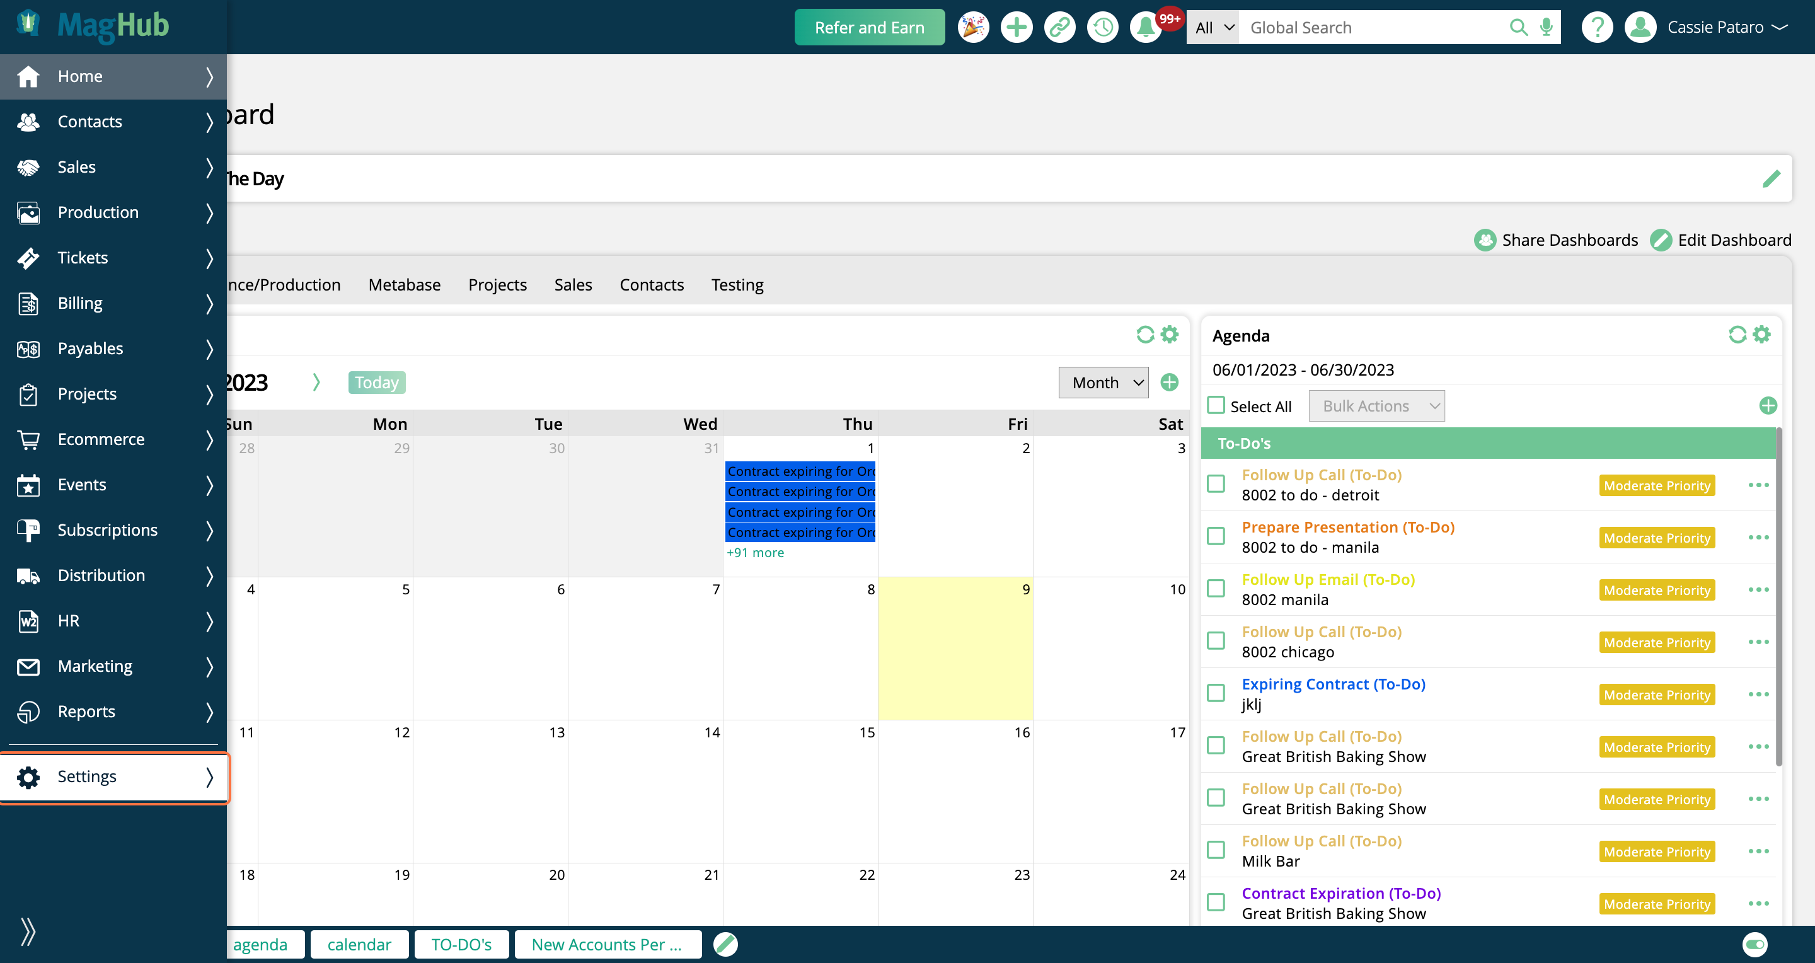Open the recent history clock icon
This screenshot has height=963, width=1815.
1102,28
